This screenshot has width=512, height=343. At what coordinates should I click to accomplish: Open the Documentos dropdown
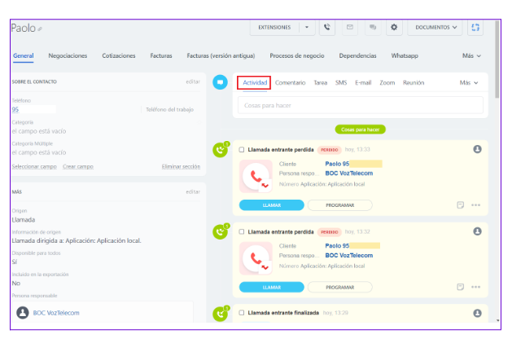click(436, 27)
